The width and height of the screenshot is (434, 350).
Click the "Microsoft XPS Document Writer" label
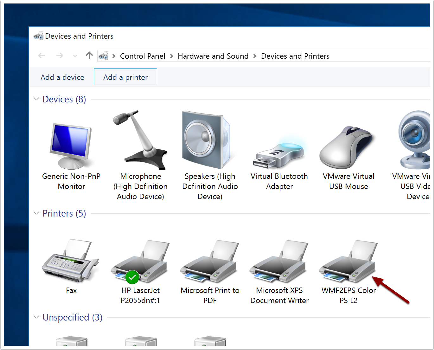(x=279, y=295)
